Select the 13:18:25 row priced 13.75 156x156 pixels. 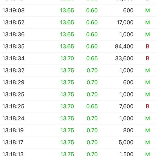[78, 94]
